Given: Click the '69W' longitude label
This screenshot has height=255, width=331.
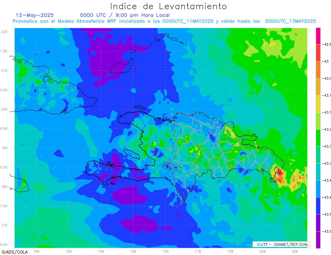Looking at the screenshot, I should pos(262,251).
